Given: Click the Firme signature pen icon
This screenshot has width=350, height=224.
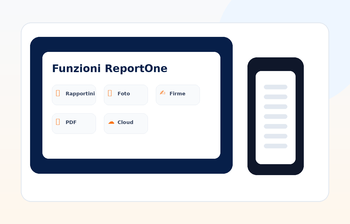Looking at the screenshot, I should [162, 93].
